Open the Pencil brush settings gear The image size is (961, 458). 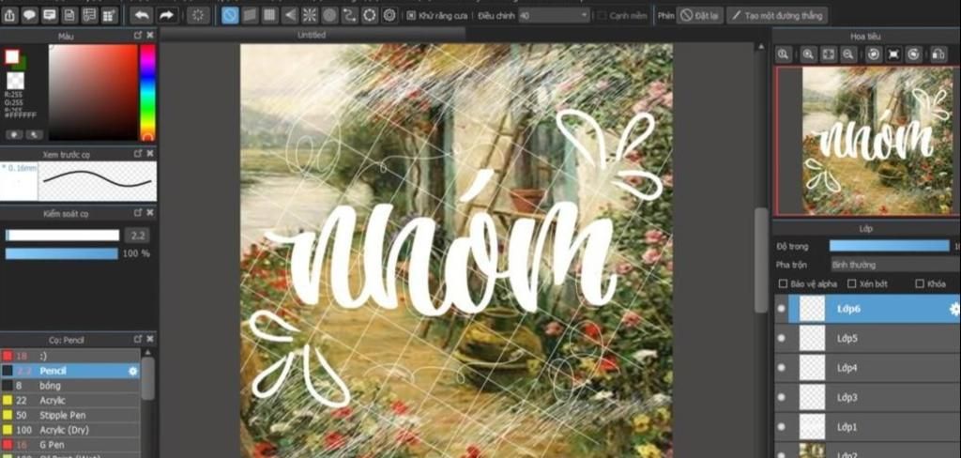[x=132, y=371]
